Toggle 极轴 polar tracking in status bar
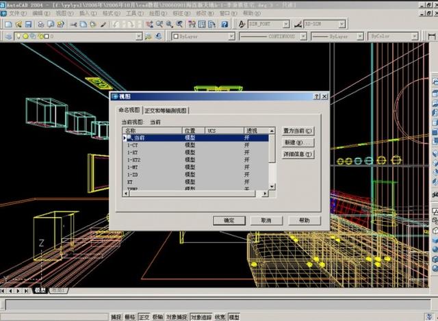The height and width of the screenshot is (321, 438). click(158, 317)
